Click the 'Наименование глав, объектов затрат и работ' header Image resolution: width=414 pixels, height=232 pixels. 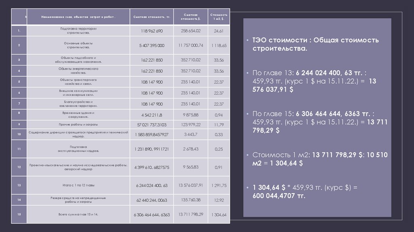[x=78, y=17]
